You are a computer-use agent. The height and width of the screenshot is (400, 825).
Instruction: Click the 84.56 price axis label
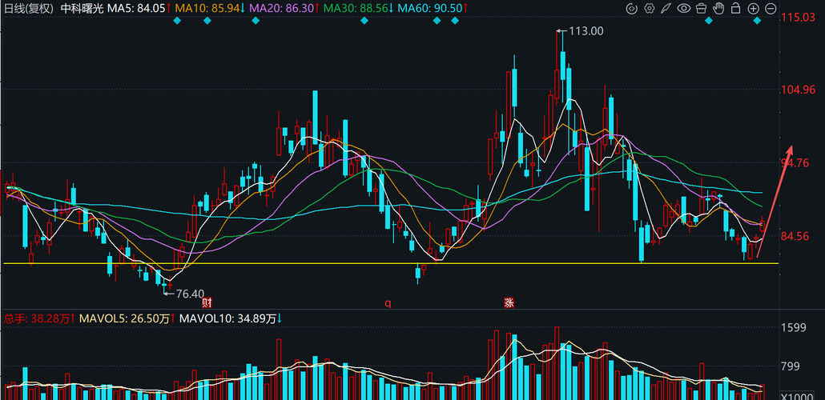[x=795, y=236]
